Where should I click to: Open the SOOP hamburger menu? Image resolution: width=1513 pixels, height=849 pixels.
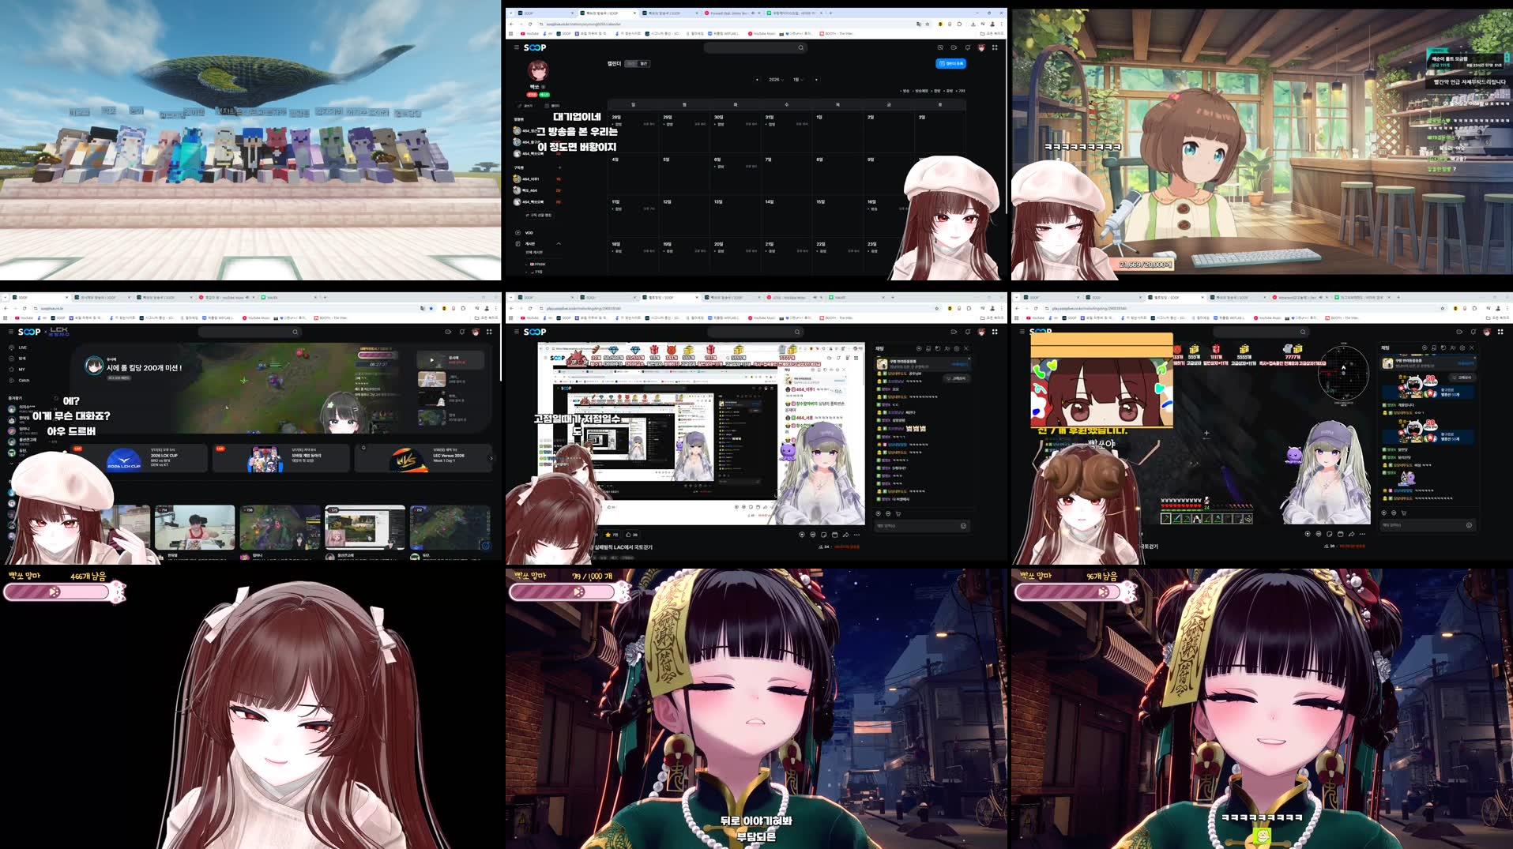pyautogui.click(x=516, y=47)
